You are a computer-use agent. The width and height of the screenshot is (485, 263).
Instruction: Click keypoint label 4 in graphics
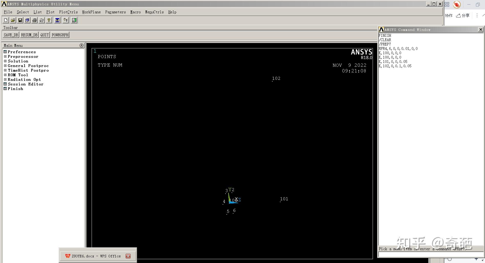pos(224,202)
